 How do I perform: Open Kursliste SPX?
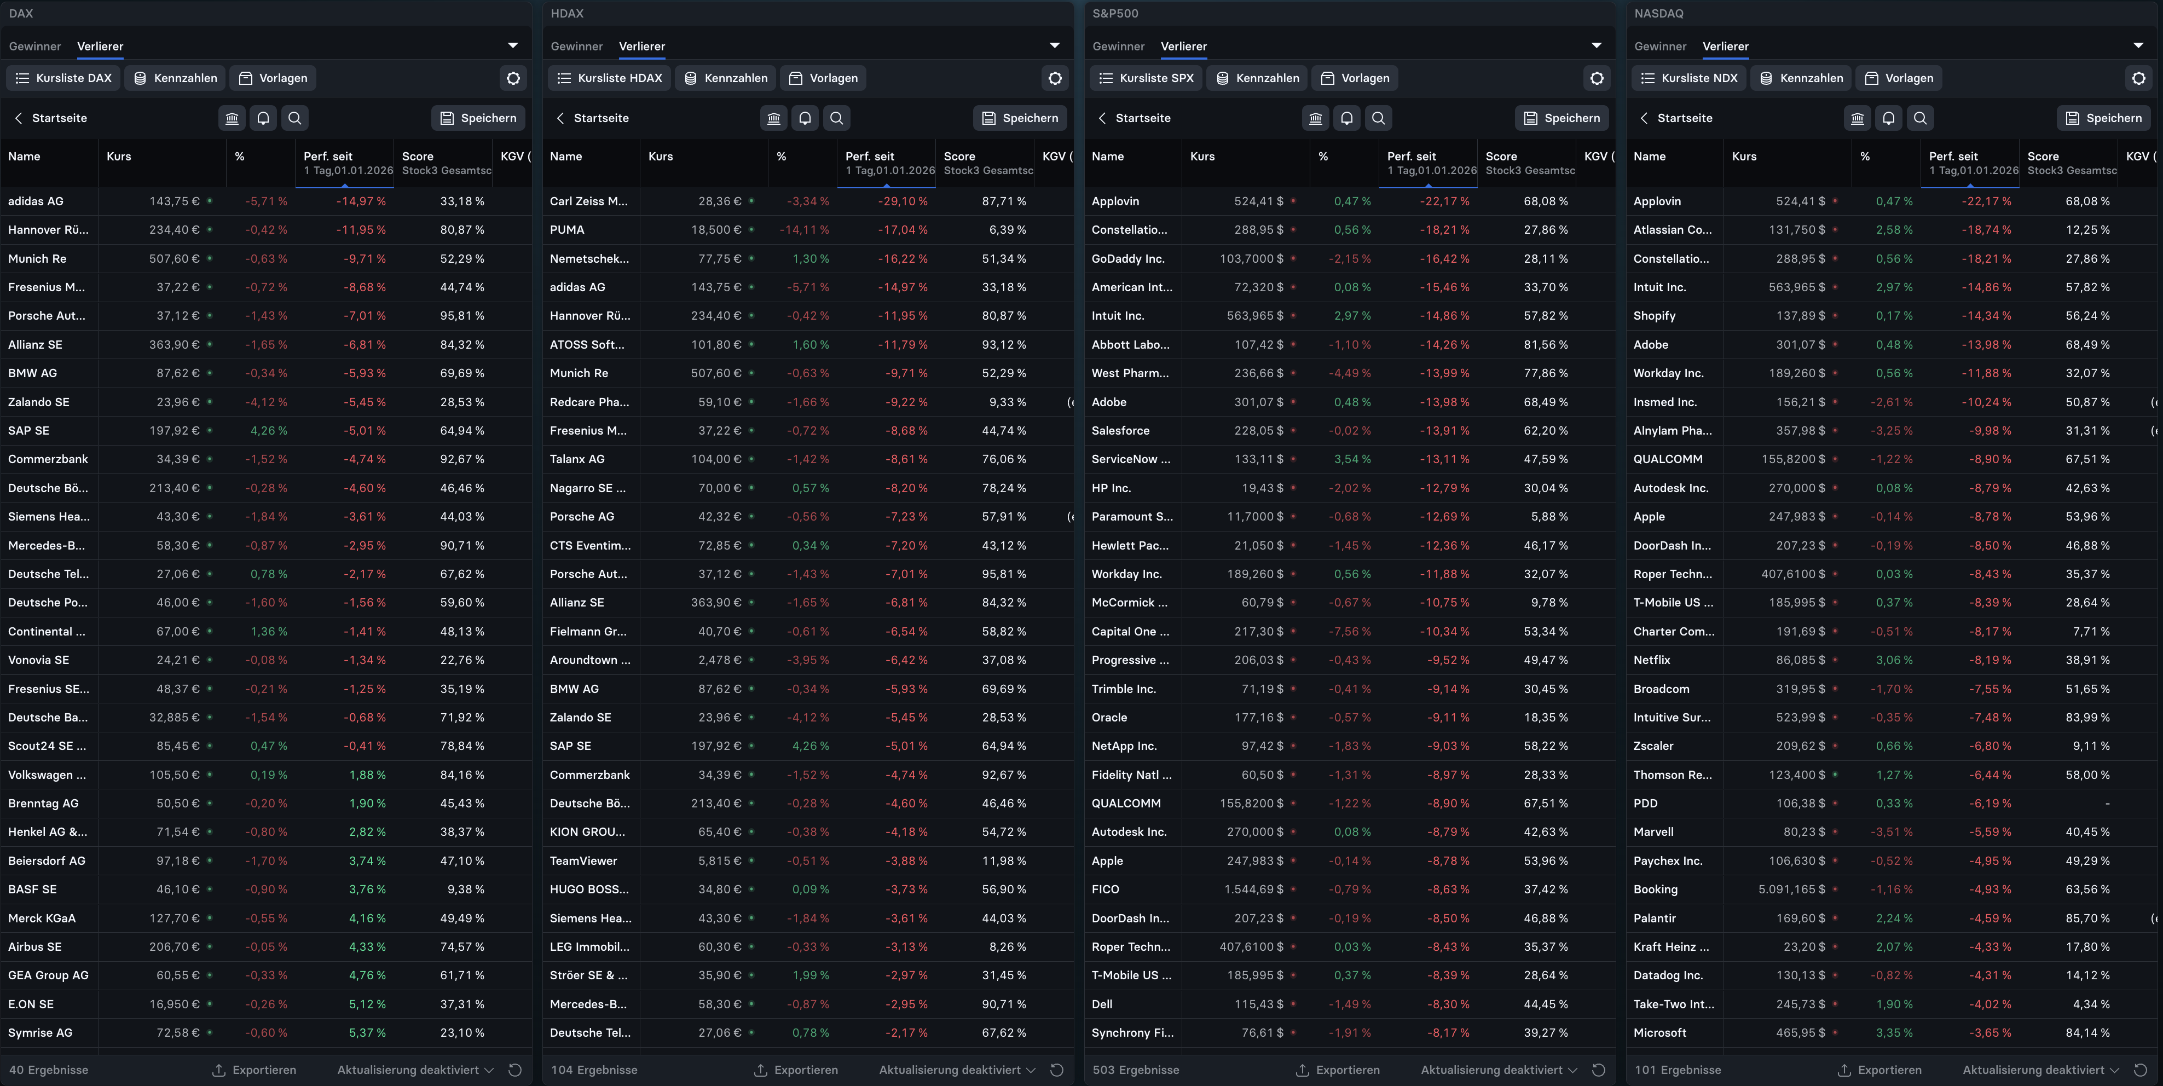coord(1146,78)
